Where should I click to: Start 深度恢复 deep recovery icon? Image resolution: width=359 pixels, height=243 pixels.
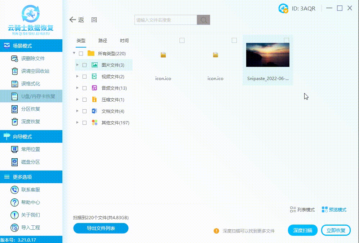[14, 121]
